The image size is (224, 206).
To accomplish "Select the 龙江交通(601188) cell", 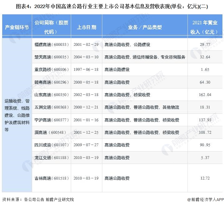I will pyautogui.click(x=51, y=158).
